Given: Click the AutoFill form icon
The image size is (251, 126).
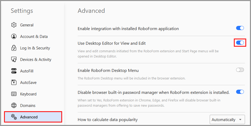Looking at the screenshot, I should tap(14, 71).
